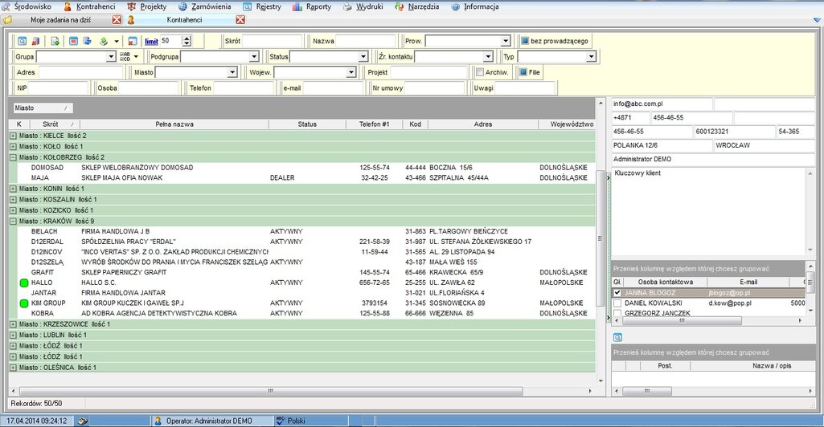The height and width of the screenshot is (427, 824).
Task: Click the window icon with red bar
Action: (x=74, y=41)
